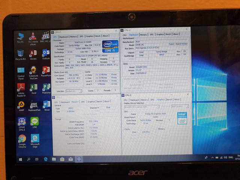Open File Explorer from the taskbar

(54, 159)
